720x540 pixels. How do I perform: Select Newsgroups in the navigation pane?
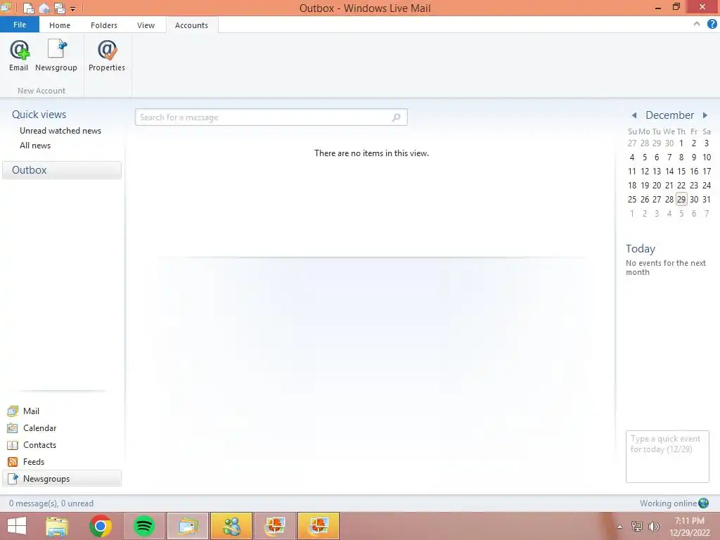click(62, 478)
